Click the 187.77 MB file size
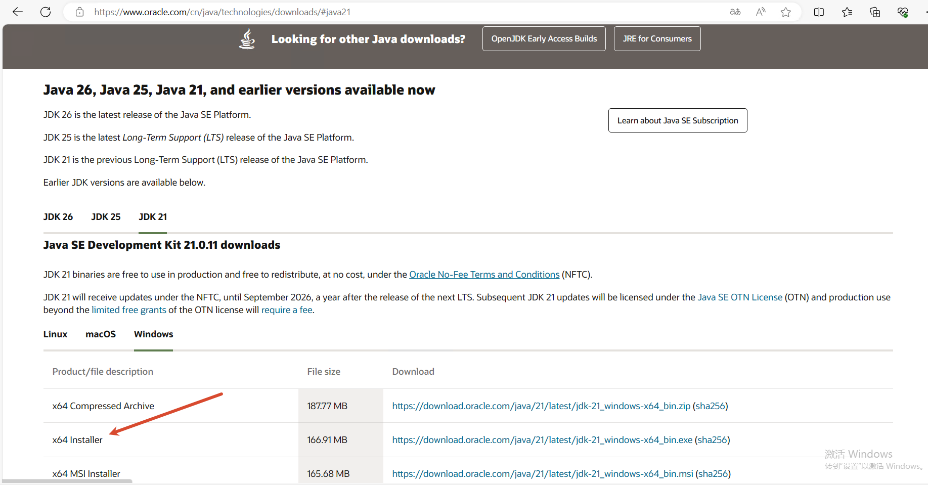This screenshot has height=485, width=928. point(327,406)
